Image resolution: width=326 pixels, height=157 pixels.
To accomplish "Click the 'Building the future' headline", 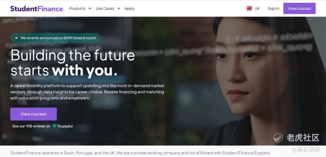I will pyautogui.click(x=73, y=55).
